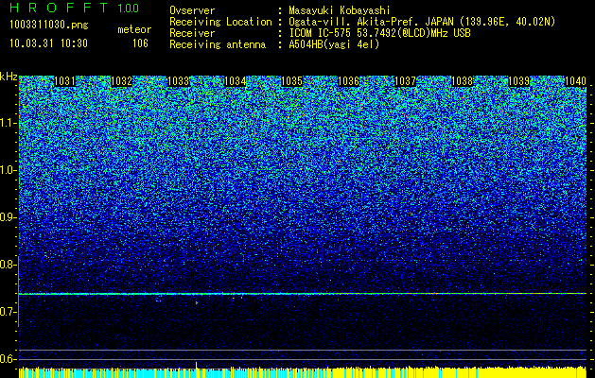Screen dimensions: 595x378
Task: Click the 1038 time marker
Action: coord(463,81)
